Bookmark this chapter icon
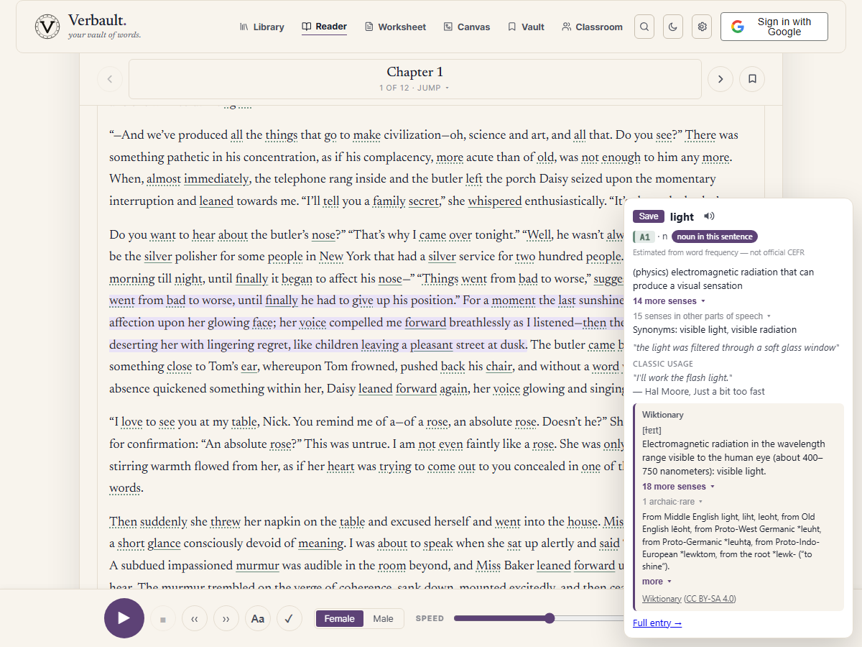The height and width of the screenshot is (647, 862). pos(752,79)
